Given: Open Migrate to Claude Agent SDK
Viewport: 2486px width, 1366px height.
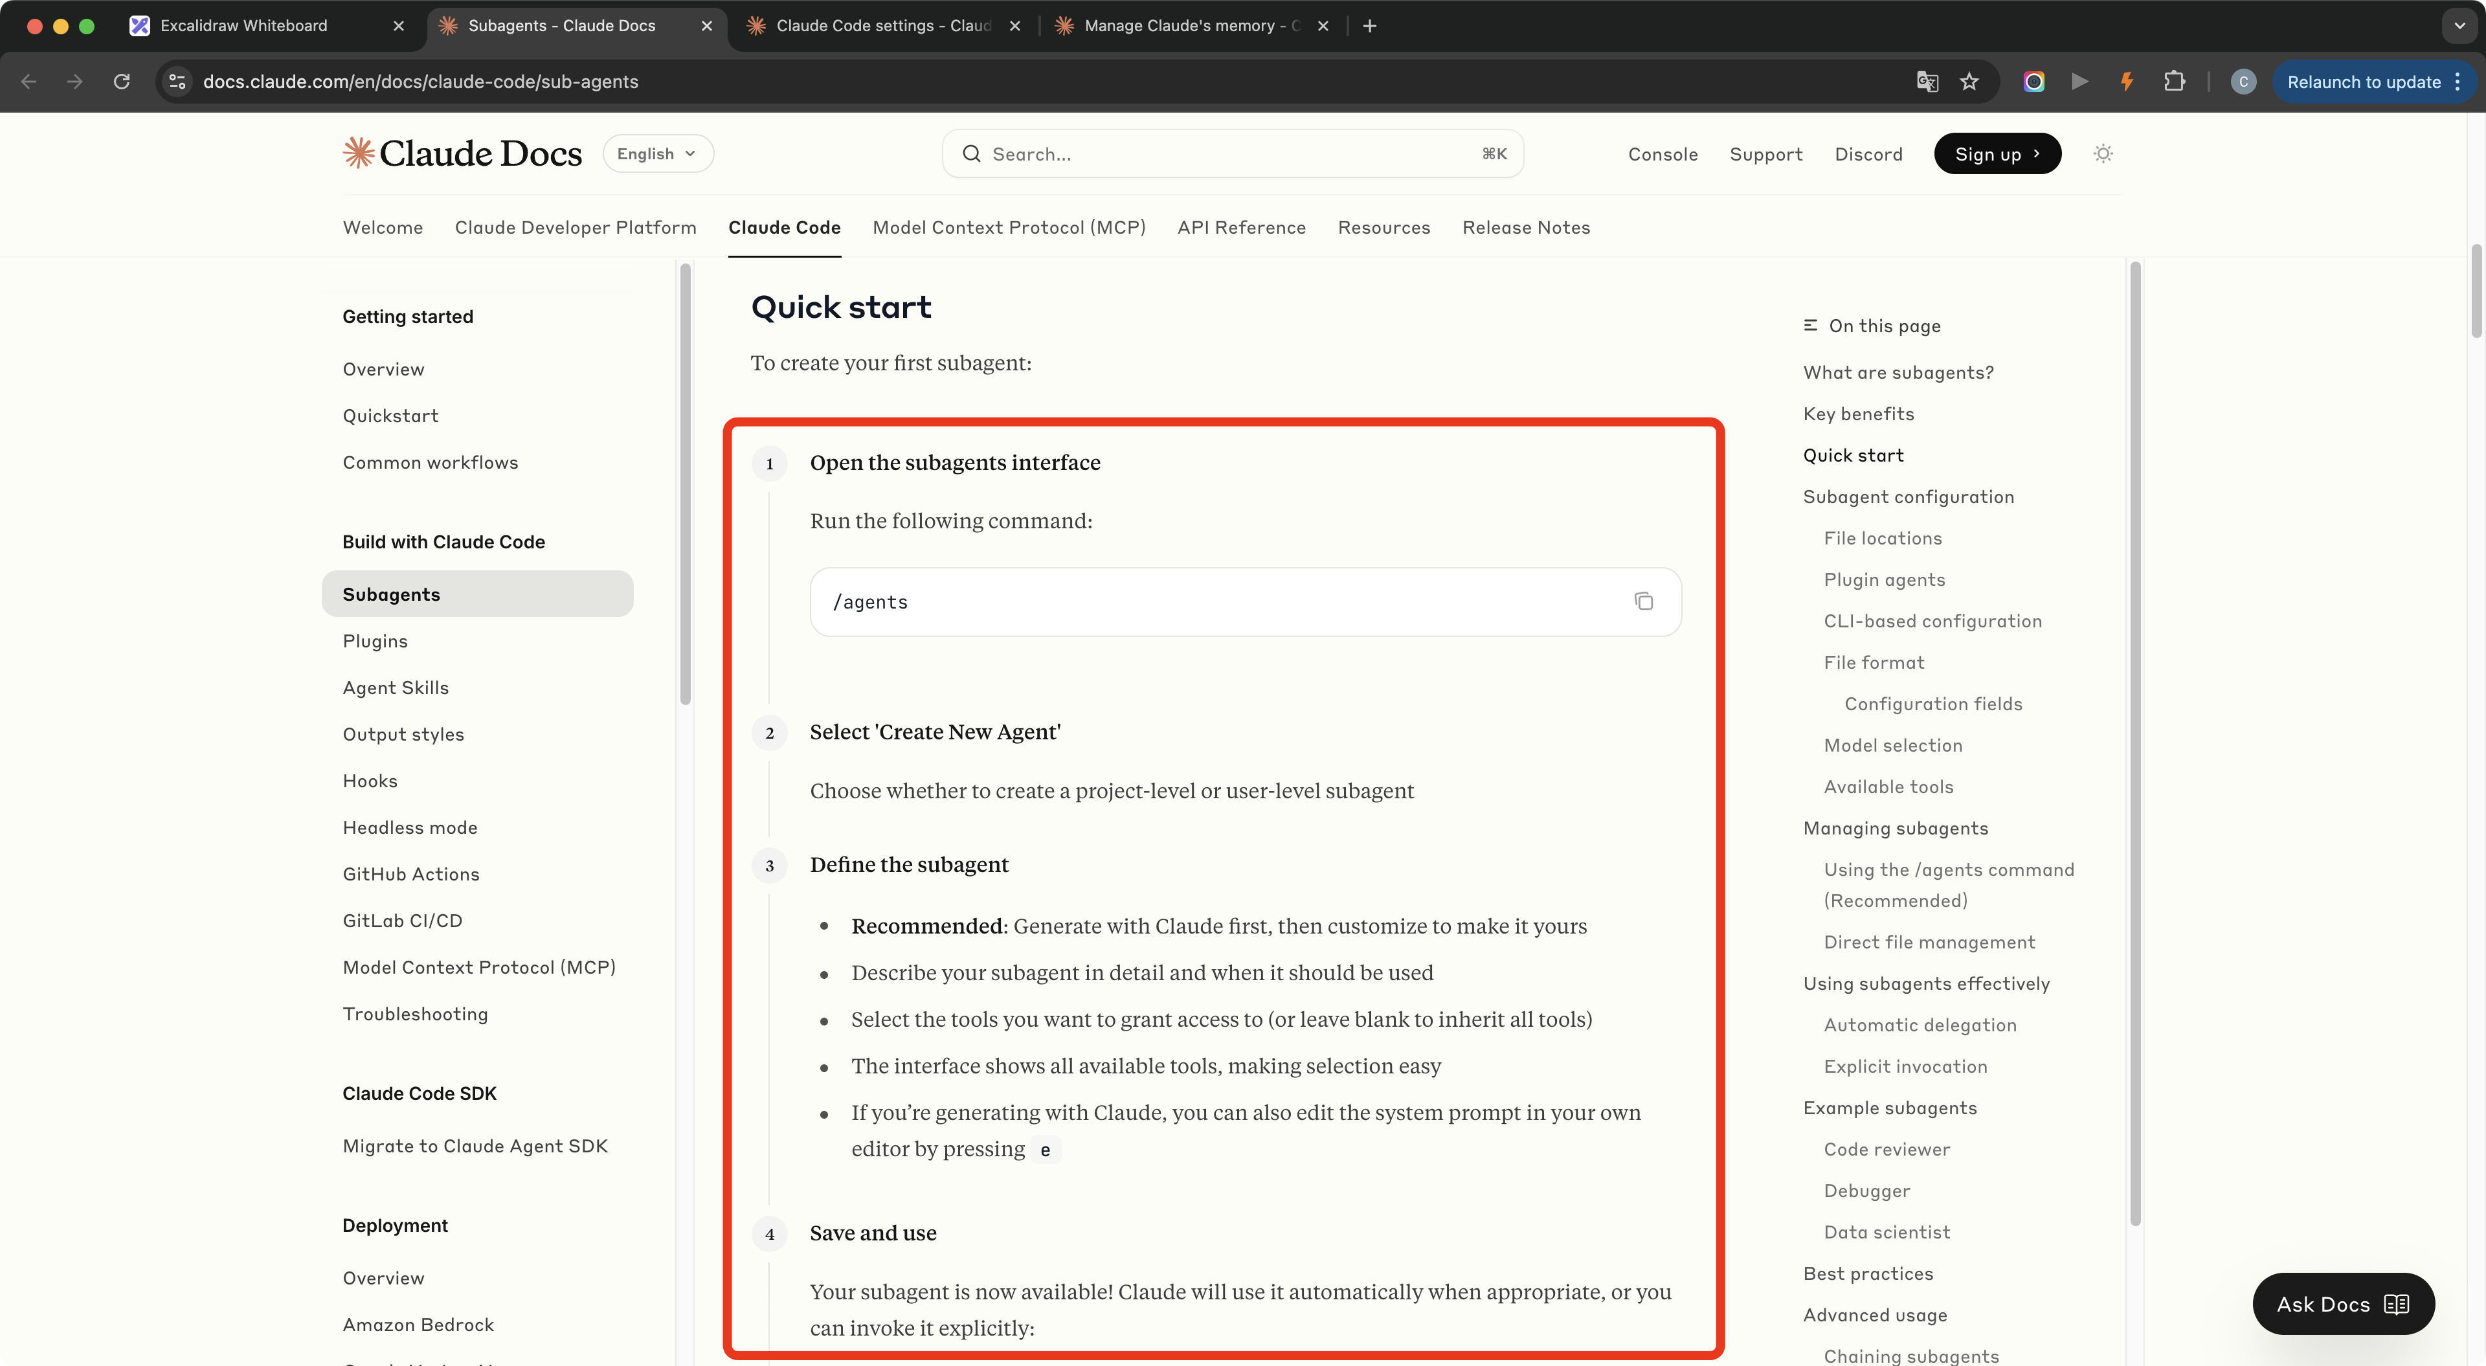Looking at the screenshot, I should tap(475, 1146).
